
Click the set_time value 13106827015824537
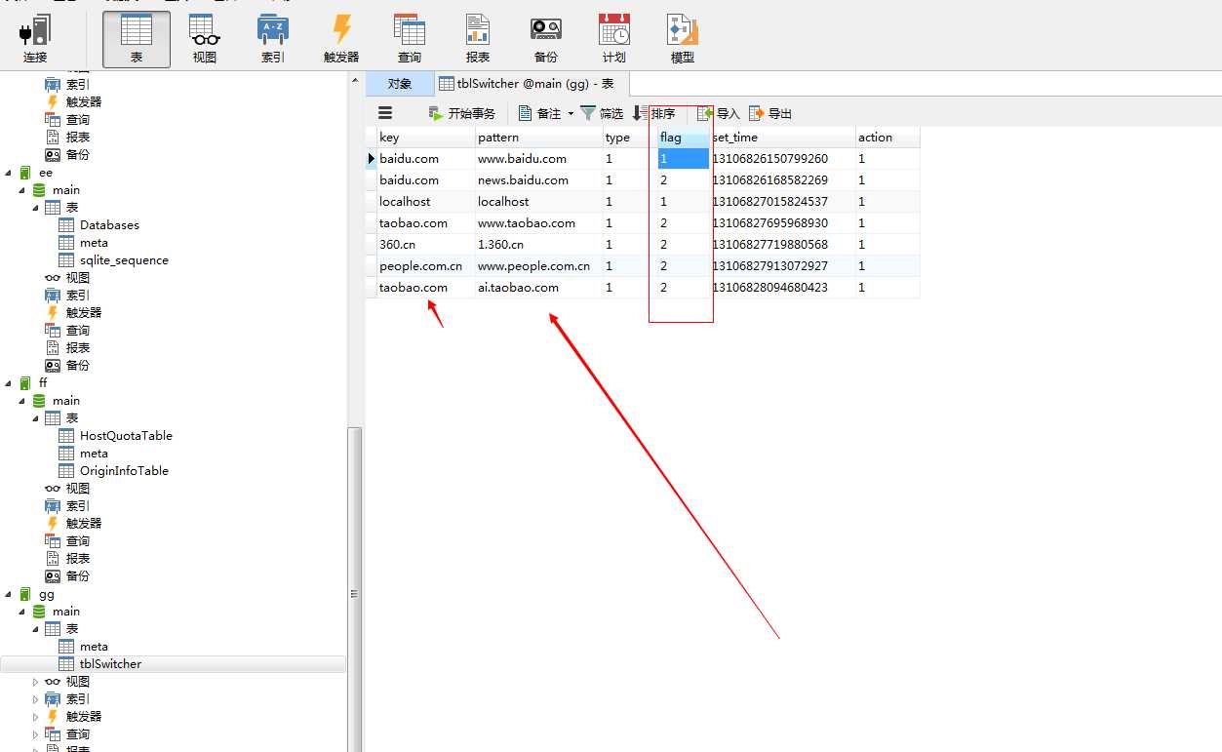[x=783, y=202]
